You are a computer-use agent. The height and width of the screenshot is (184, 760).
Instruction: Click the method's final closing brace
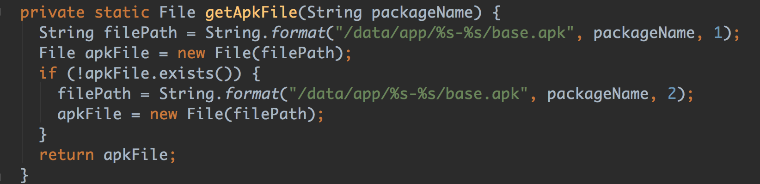tap(25, 176)
